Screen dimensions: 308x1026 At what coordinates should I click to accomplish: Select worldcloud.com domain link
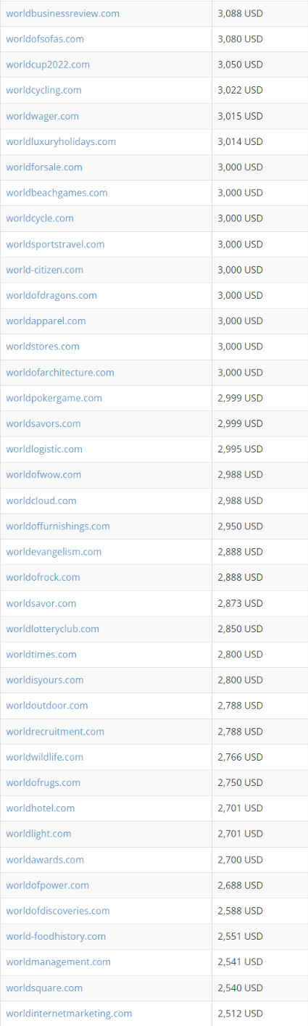41,500
